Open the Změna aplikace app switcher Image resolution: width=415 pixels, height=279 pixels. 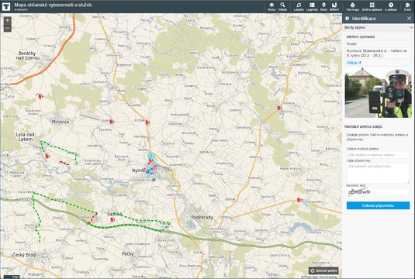[372, 7]
